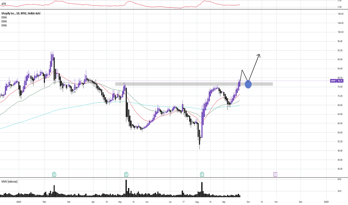Open the February earnings E marker

pos(54,174)
